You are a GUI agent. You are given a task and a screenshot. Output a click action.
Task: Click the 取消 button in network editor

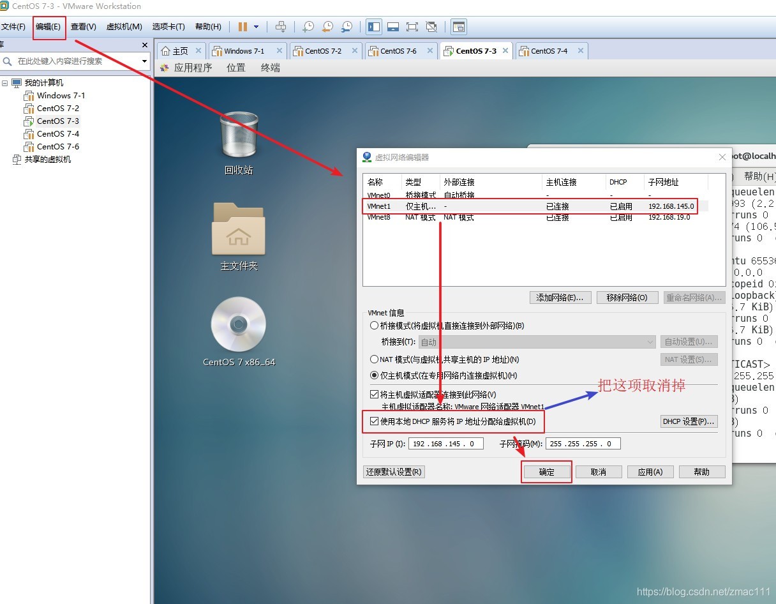[599, 472]
